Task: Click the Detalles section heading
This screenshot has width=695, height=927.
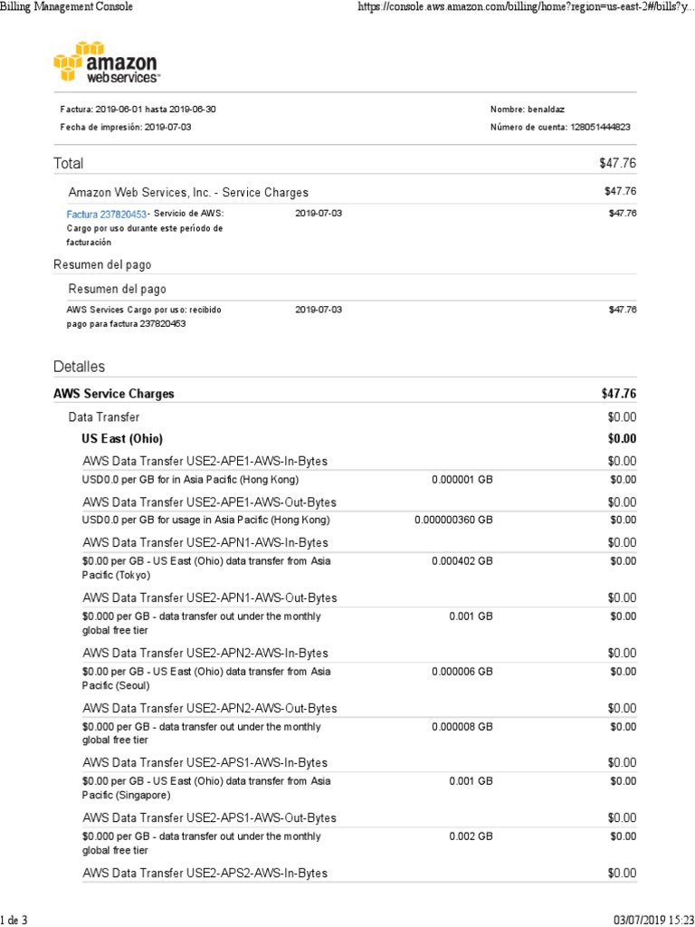Action: point(80,367)
